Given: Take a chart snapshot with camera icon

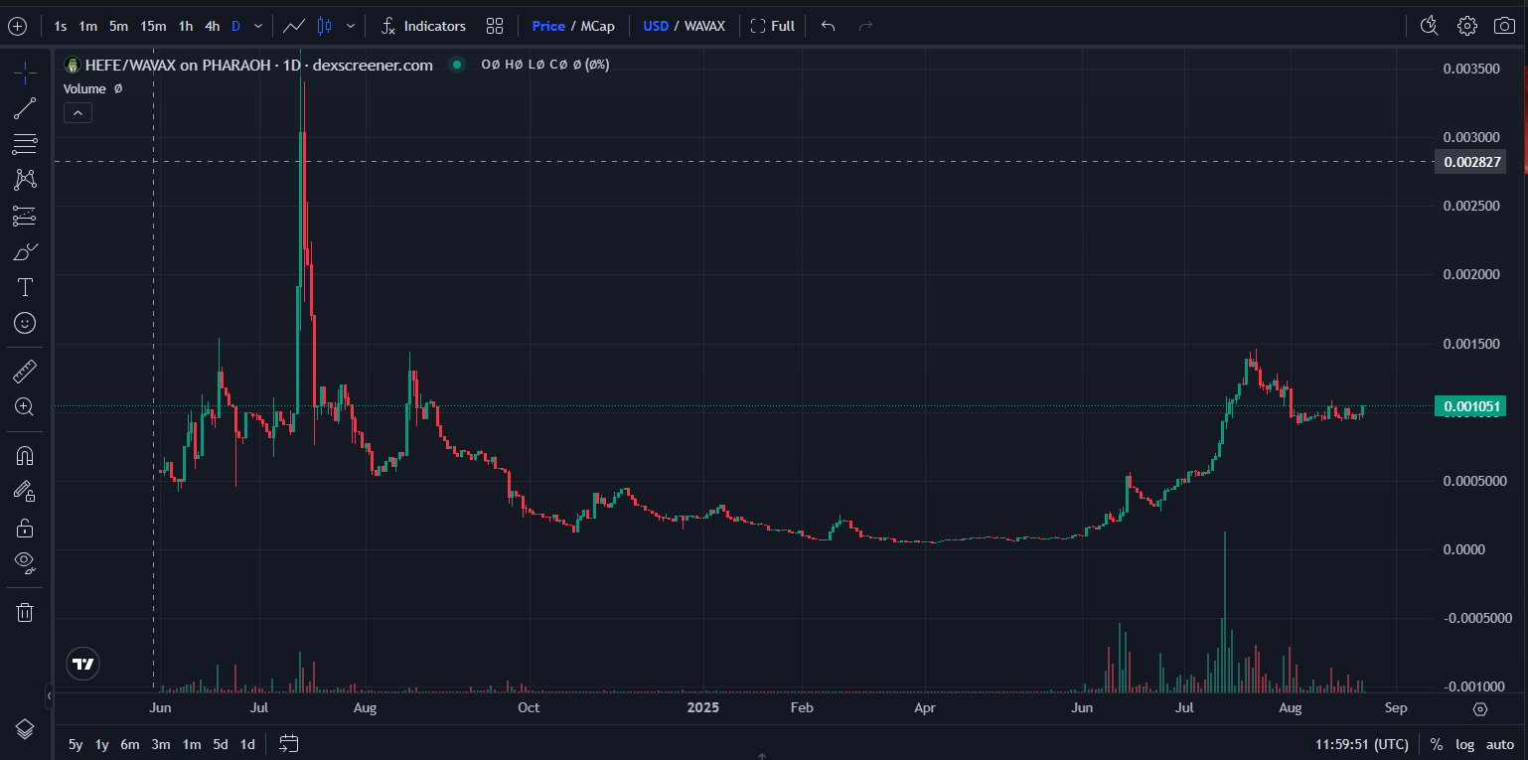Looking at the screenshot, I should (1504, 26).
